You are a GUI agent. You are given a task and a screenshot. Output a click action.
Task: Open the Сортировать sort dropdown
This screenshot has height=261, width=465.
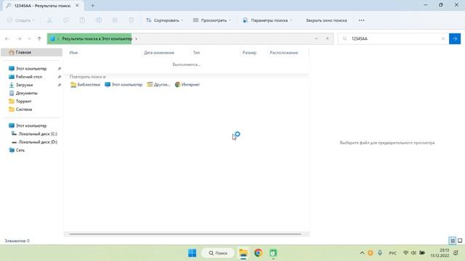coord(165,20)
